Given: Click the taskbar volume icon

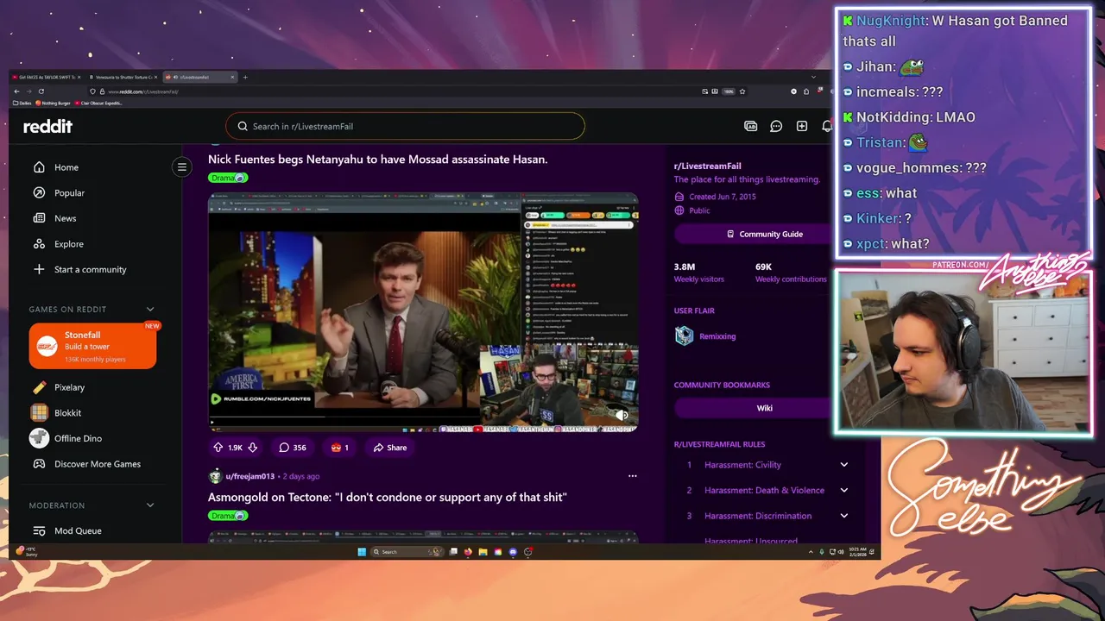Looking at the screenshot, I should [x=841, y=552].
